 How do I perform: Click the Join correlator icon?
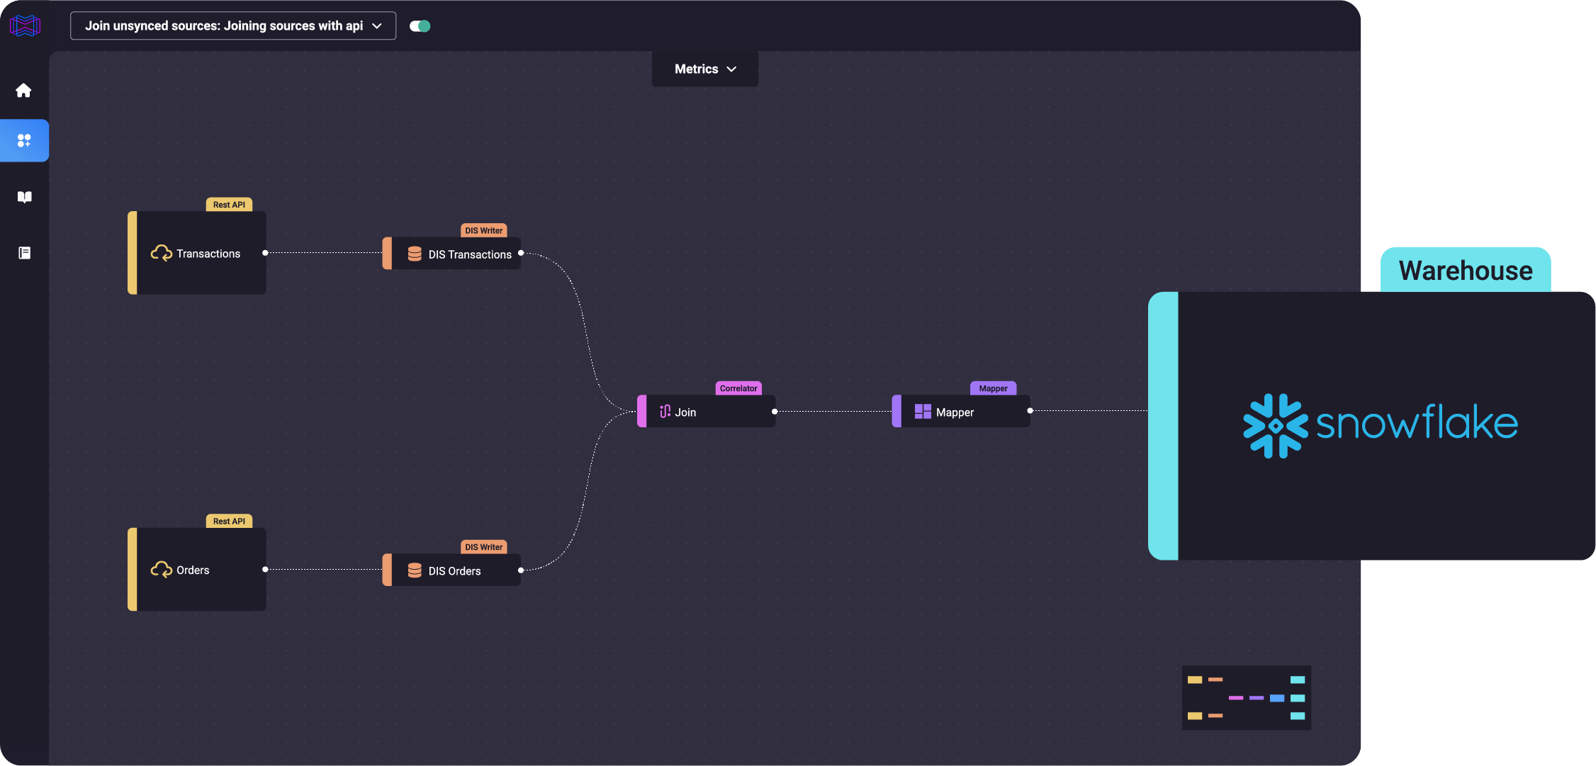(665, 412)
